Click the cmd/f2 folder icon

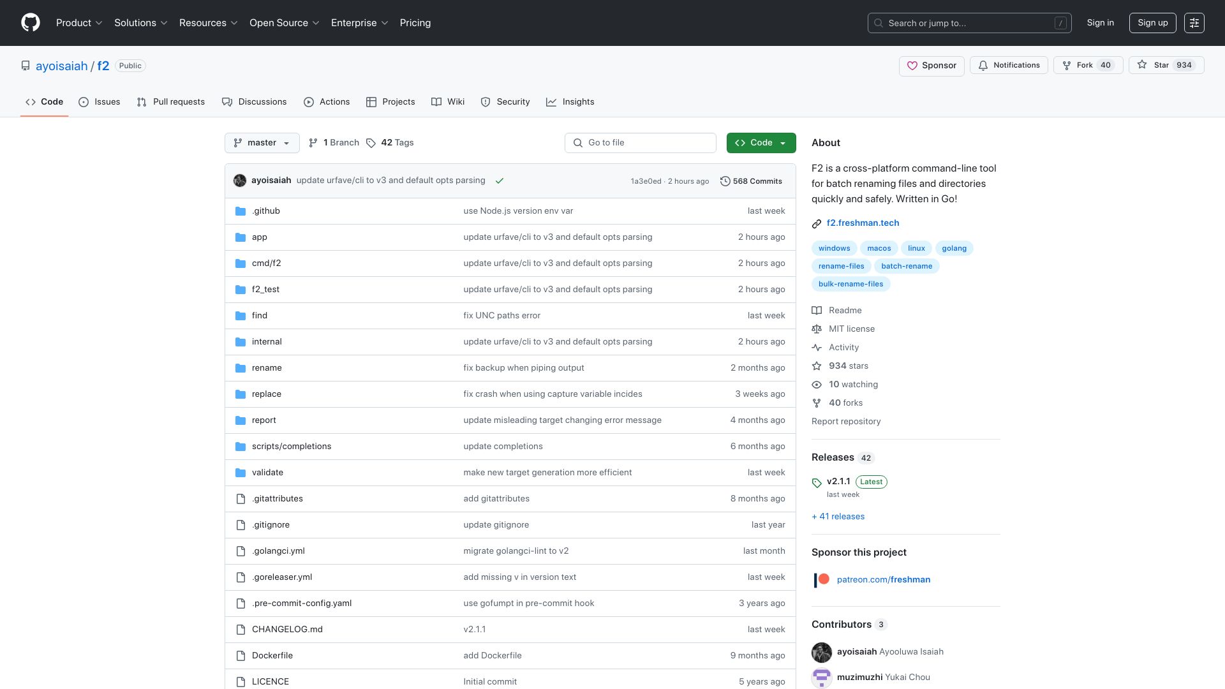(241, 263)
